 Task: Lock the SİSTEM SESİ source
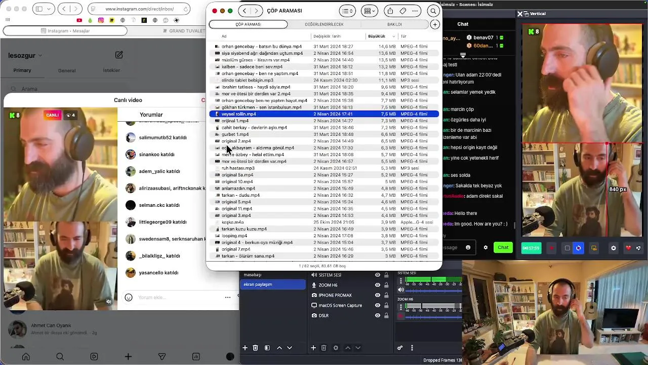(386, 275)
